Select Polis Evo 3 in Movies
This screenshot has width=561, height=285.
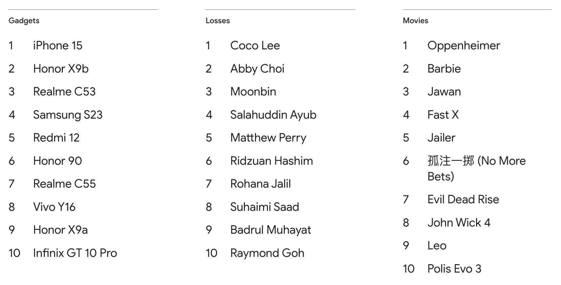(454, 269)
